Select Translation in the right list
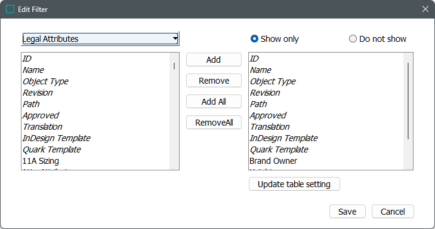Image resolution: width=435 pixels, height=229 pixels. tap(326, 127)
